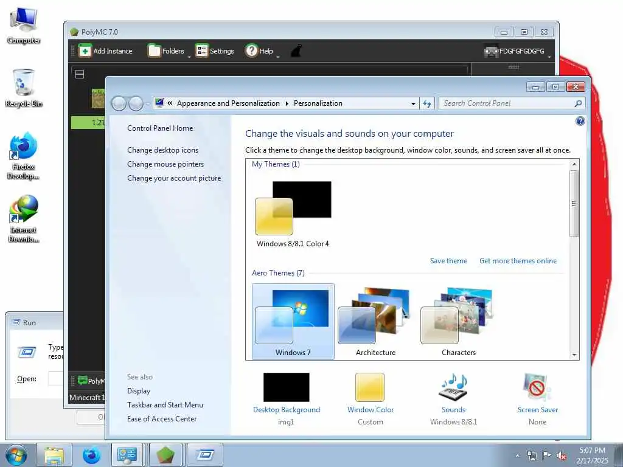Click the network tray icon
Screen dimensions: 623x467
(532, 455)
